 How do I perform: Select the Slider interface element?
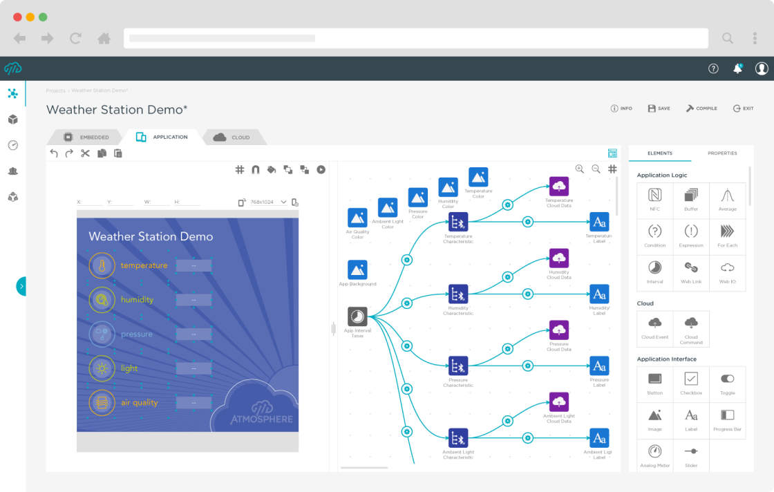[x=691, y=456]
